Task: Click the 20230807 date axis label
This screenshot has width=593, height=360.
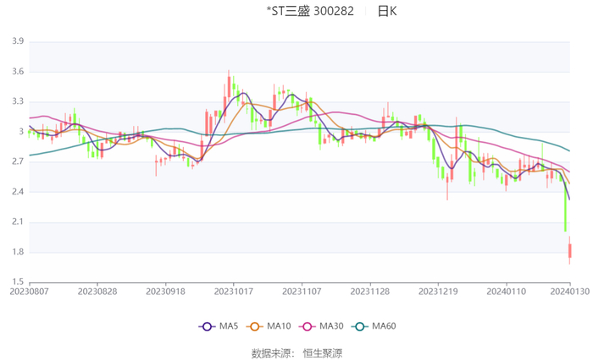Action: point(30,290)
